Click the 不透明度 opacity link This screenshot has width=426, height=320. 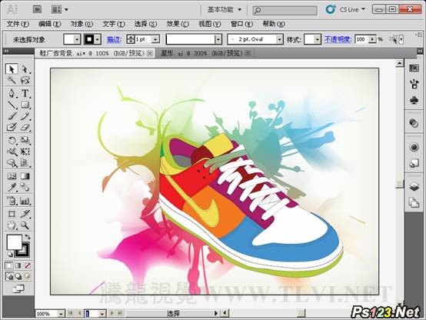(x=338, y=40)
